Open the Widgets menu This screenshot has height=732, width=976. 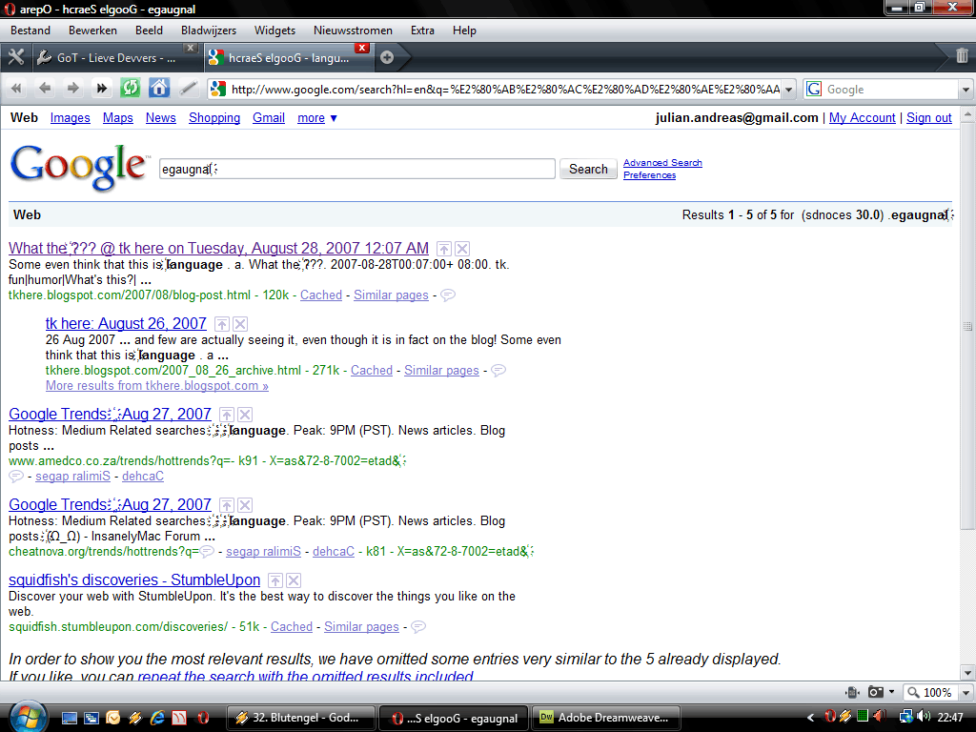pyautogui.click(x=274, y=30)
